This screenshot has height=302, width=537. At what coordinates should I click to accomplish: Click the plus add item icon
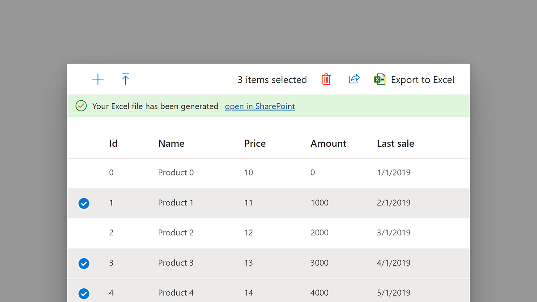[x=98, y=80]
